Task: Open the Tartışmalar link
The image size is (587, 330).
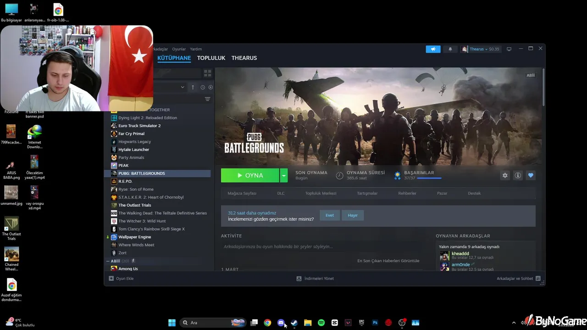Action: point(367,193)
